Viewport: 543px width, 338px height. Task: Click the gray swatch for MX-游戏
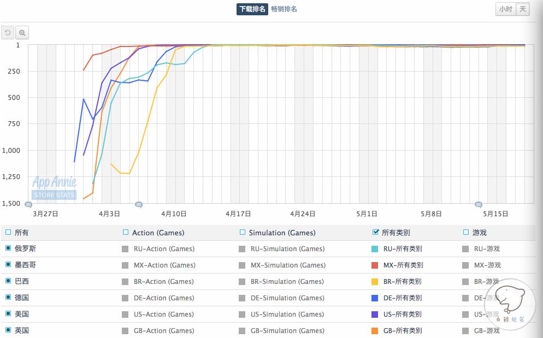[465, 265]
